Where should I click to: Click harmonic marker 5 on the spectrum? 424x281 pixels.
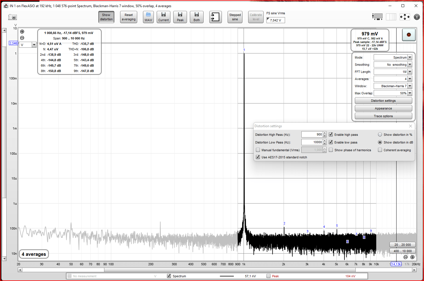[x=337, y=226]
